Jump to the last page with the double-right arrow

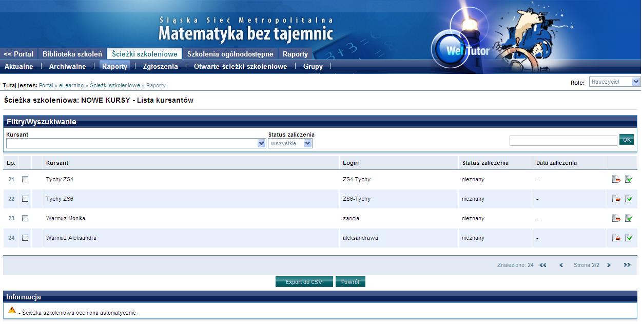[x=627, y=265]
